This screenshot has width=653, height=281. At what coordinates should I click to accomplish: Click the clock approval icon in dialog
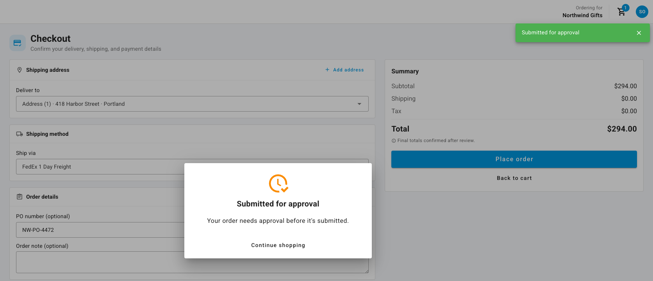point(278,183)
